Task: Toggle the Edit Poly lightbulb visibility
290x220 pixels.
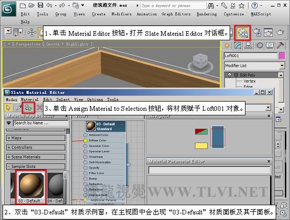Action: pyautogui.click(x=230, y=75)
